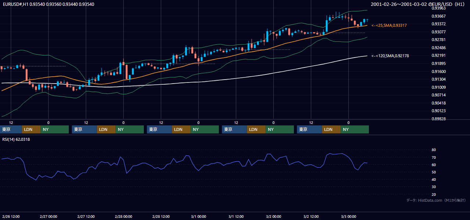
Task: Click the last 東京 session block
Action: (310, 129)
